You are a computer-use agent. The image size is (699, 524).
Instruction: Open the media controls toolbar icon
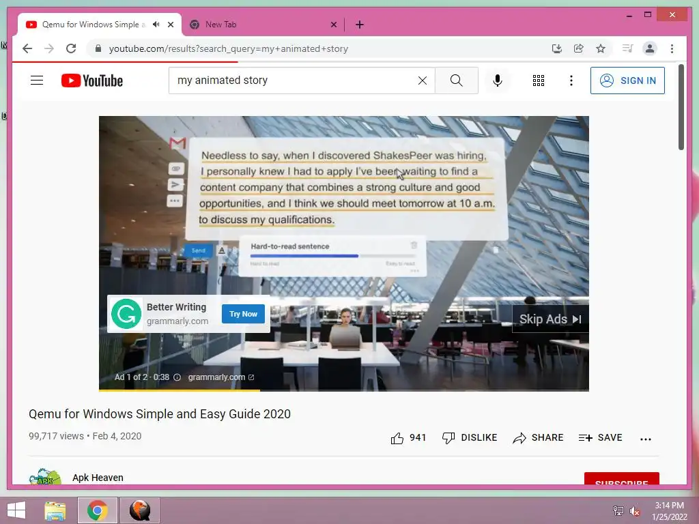click(628, 48)
